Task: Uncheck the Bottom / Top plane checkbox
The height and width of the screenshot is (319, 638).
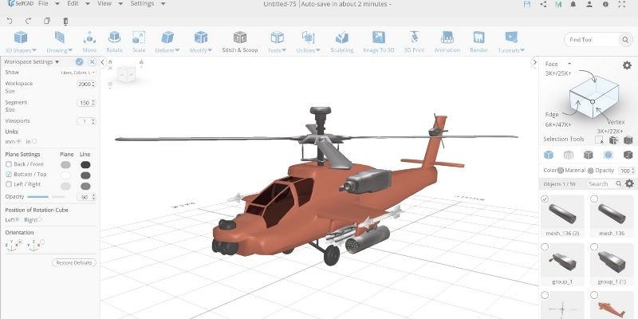Action: coord(8,174)
